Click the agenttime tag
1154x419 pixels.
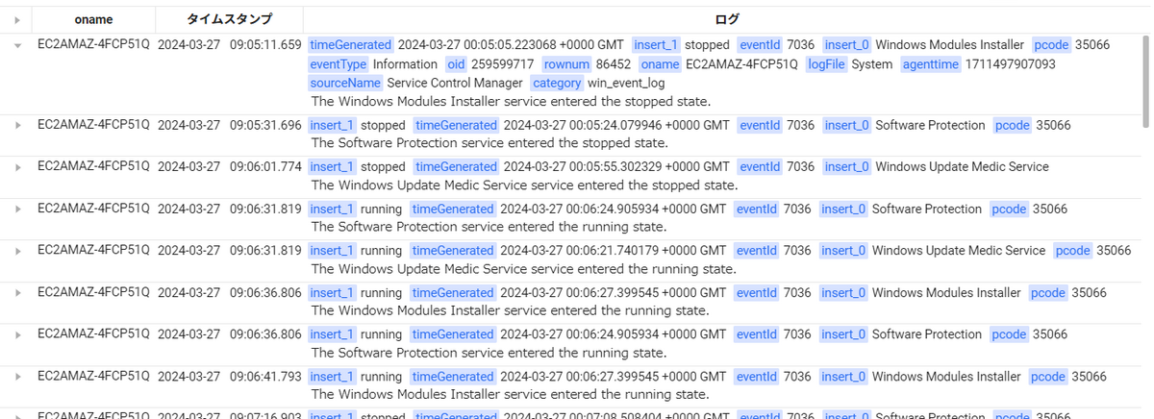click(x=932, y=64)
